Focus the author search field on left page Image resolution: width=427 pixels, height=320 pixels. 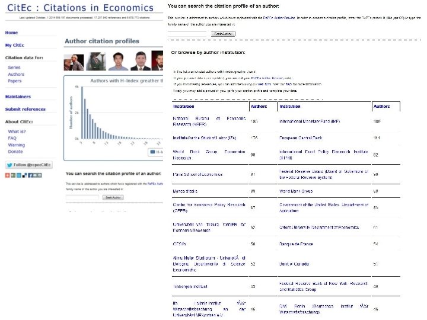click(82, 197)
